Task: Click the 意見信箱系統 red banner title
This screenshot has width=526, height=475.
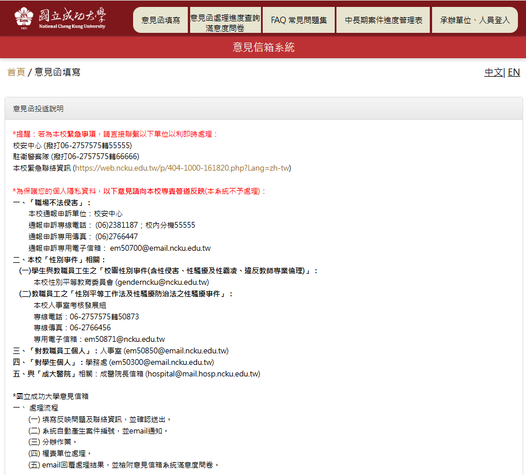Action: coord(263,47)
